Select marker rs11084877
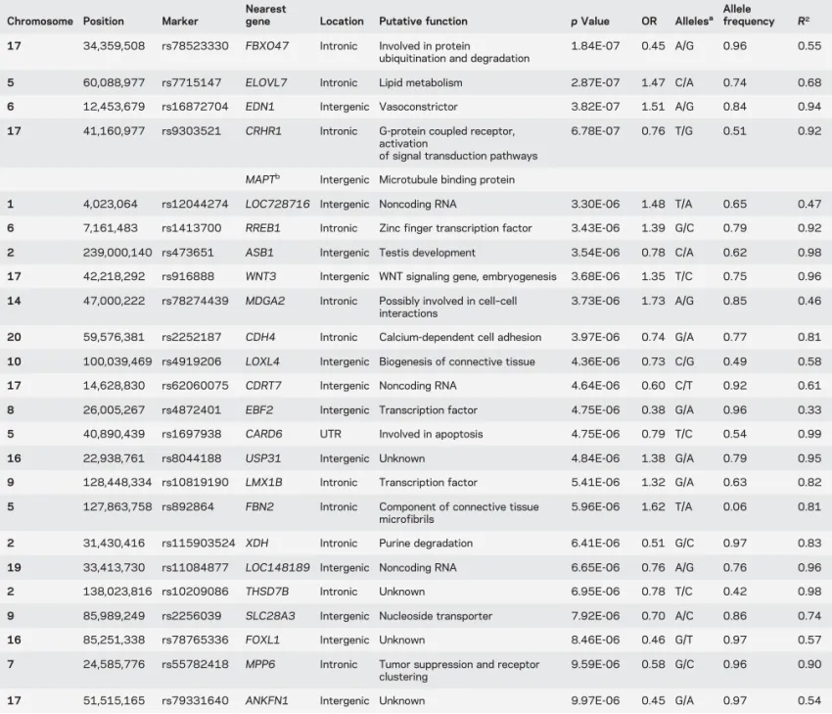Screen dimensions: 832x714 (195, 567)
